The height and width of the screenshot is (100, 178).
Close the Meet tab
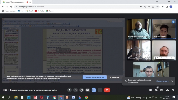click(30, 2)
